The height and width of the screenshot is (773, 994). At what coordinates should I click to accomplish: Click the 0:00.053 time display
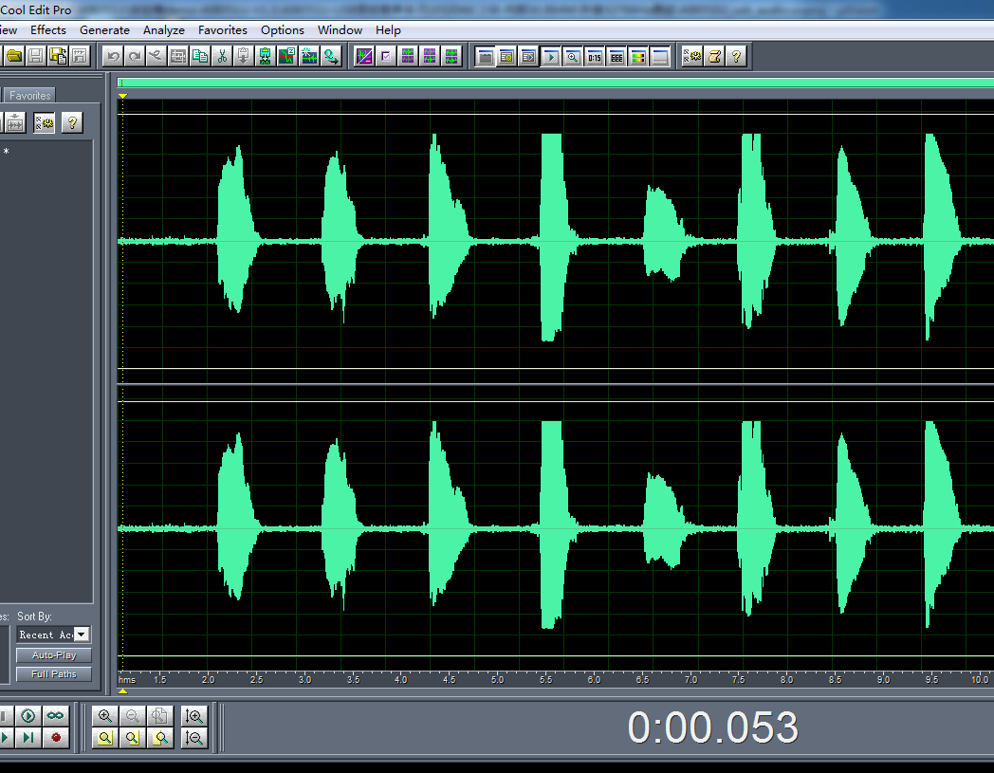pos(712,727)
